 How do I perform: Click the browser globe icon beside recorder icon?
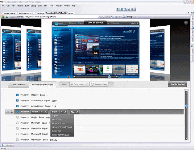7,17
